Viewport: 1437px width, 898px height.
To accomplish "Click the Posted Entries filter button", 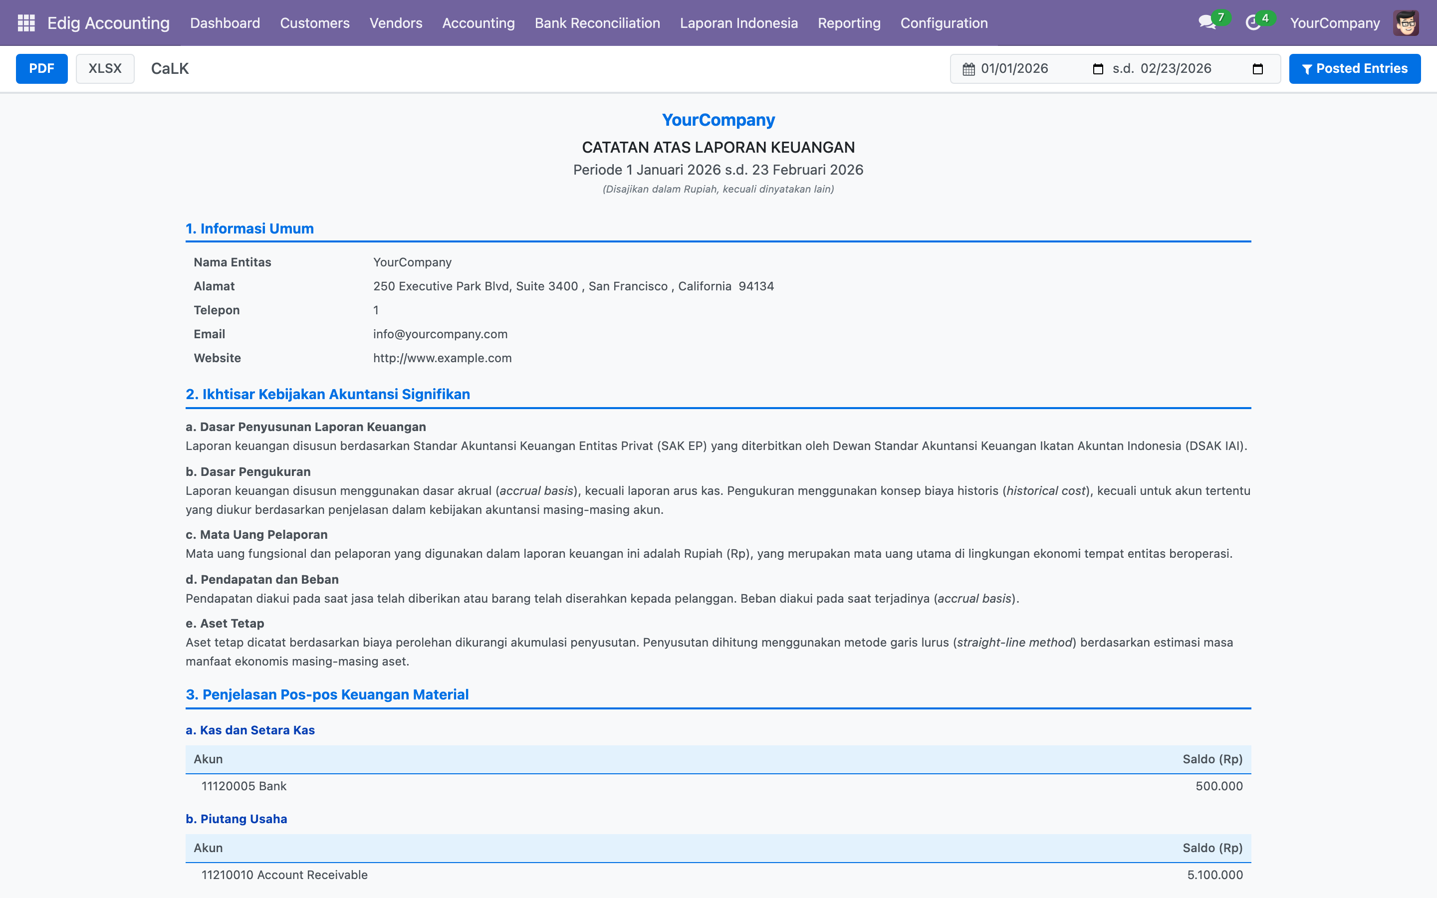I will [x=1355, y=69].
